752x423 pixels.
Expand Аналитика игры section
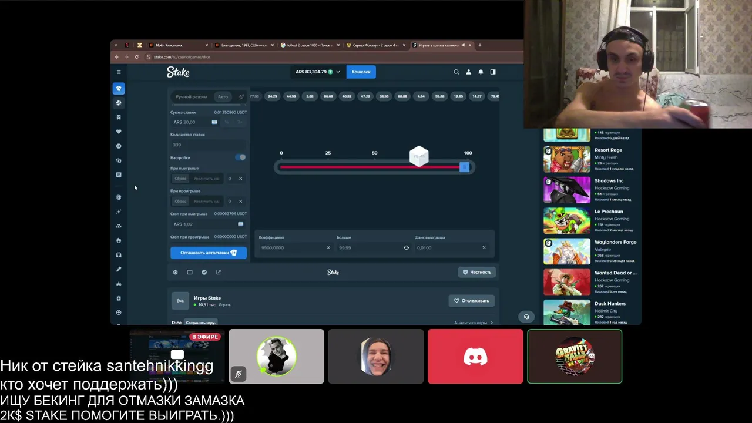474,323
